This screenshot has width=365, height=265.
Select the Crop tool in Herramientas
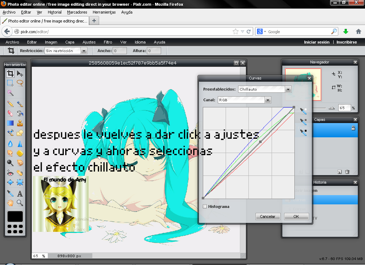[x=10, y=73]
